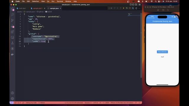Open the Help menu
189x106 pixels.
75,1
